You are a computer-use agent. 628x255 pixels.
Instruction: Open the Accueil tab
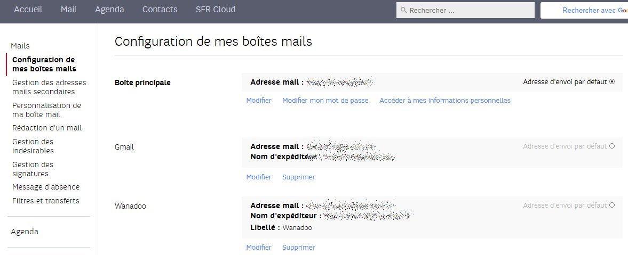click(28, 10)
